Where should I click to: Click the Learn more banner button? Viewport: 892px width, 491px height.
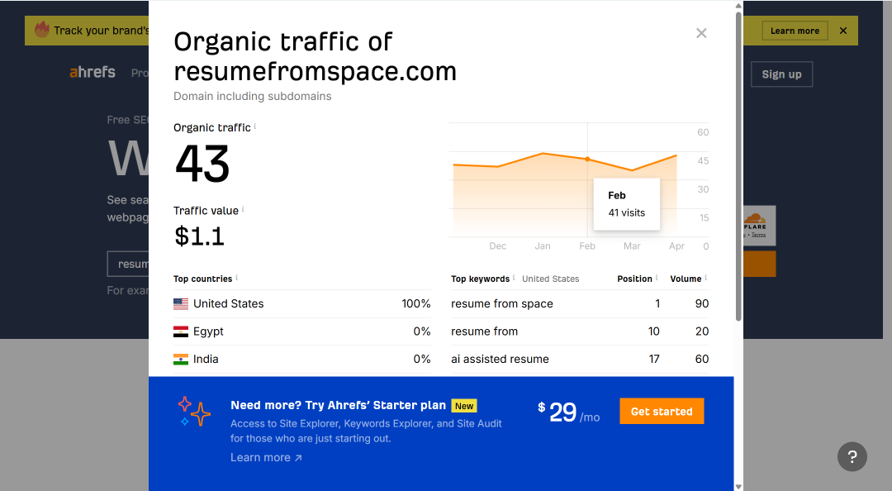pos(795,31)
